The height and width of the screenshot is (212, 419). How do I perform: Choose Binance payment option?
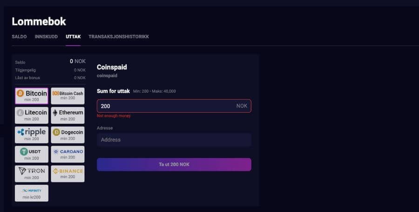point(68,174)
